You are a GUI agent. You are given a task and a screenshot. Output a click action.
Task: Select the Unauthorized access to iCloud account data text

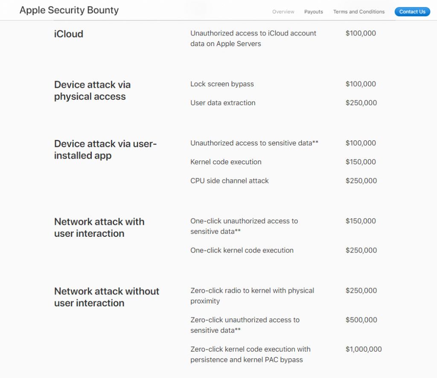[253, 38]
